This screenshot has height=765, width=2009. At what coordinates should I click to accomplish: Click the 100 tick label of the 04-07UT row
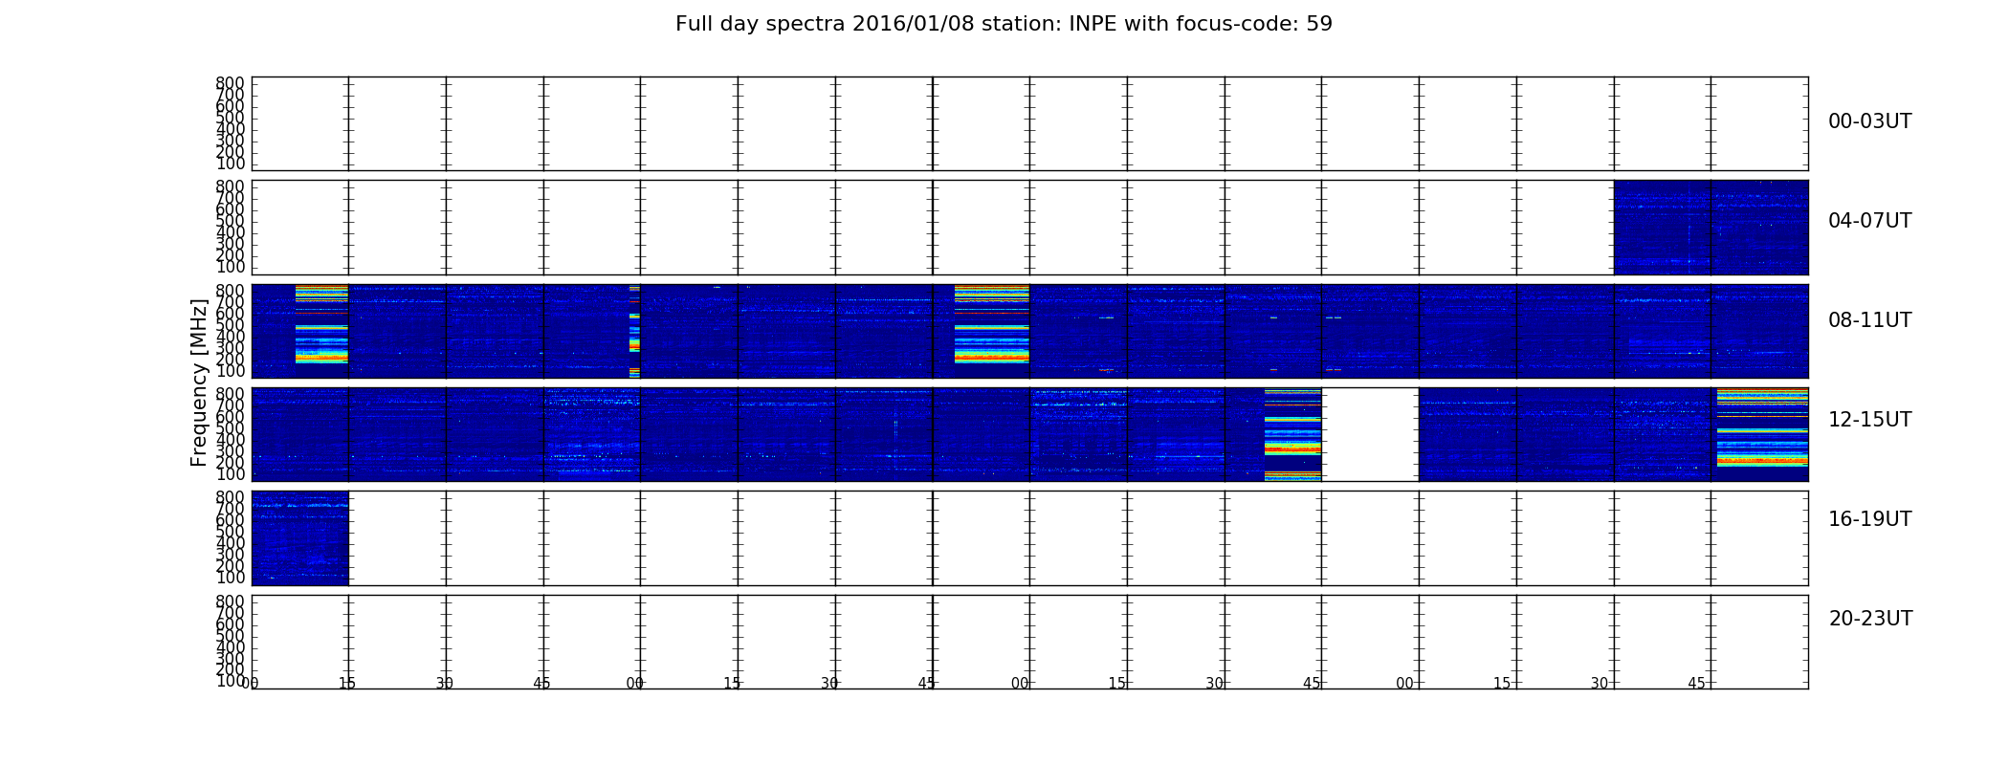[x=231, y=267]
